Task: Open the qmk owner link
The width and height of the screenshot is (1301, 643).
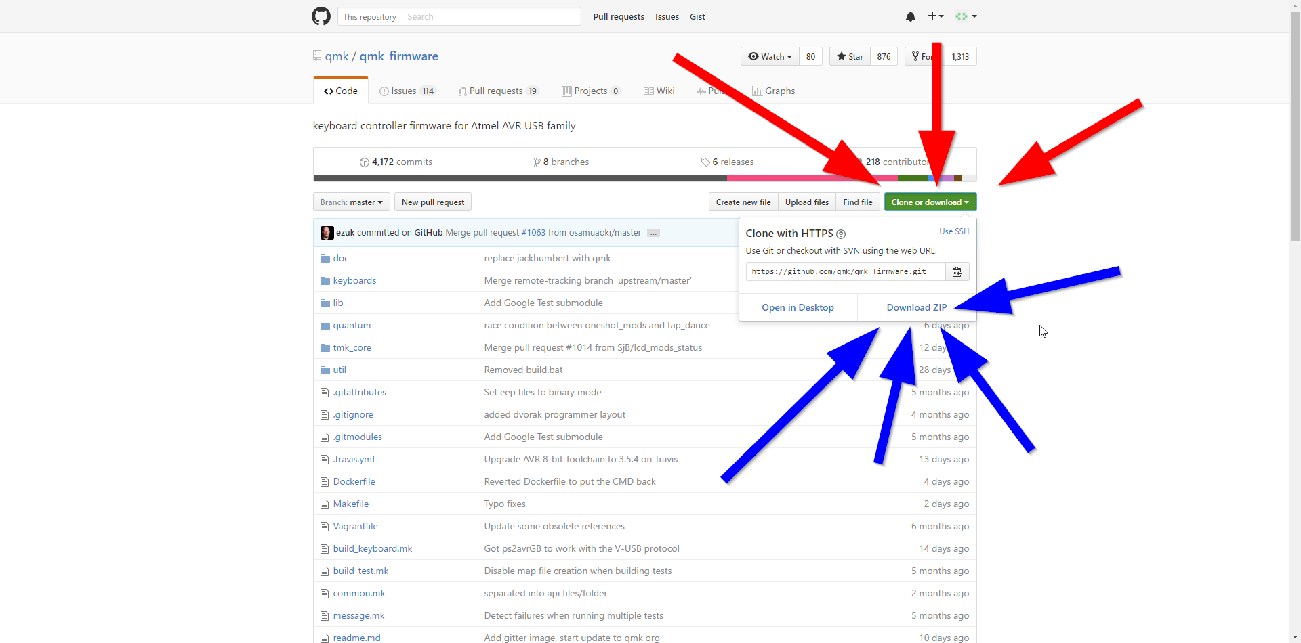Action: click(337, 56)
